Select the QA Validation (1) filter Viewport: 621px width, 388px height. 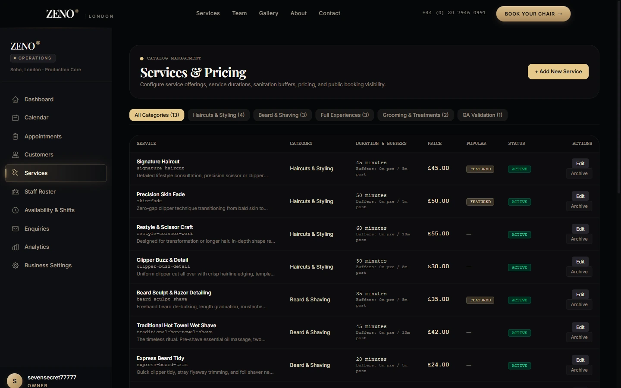[483, 115]
